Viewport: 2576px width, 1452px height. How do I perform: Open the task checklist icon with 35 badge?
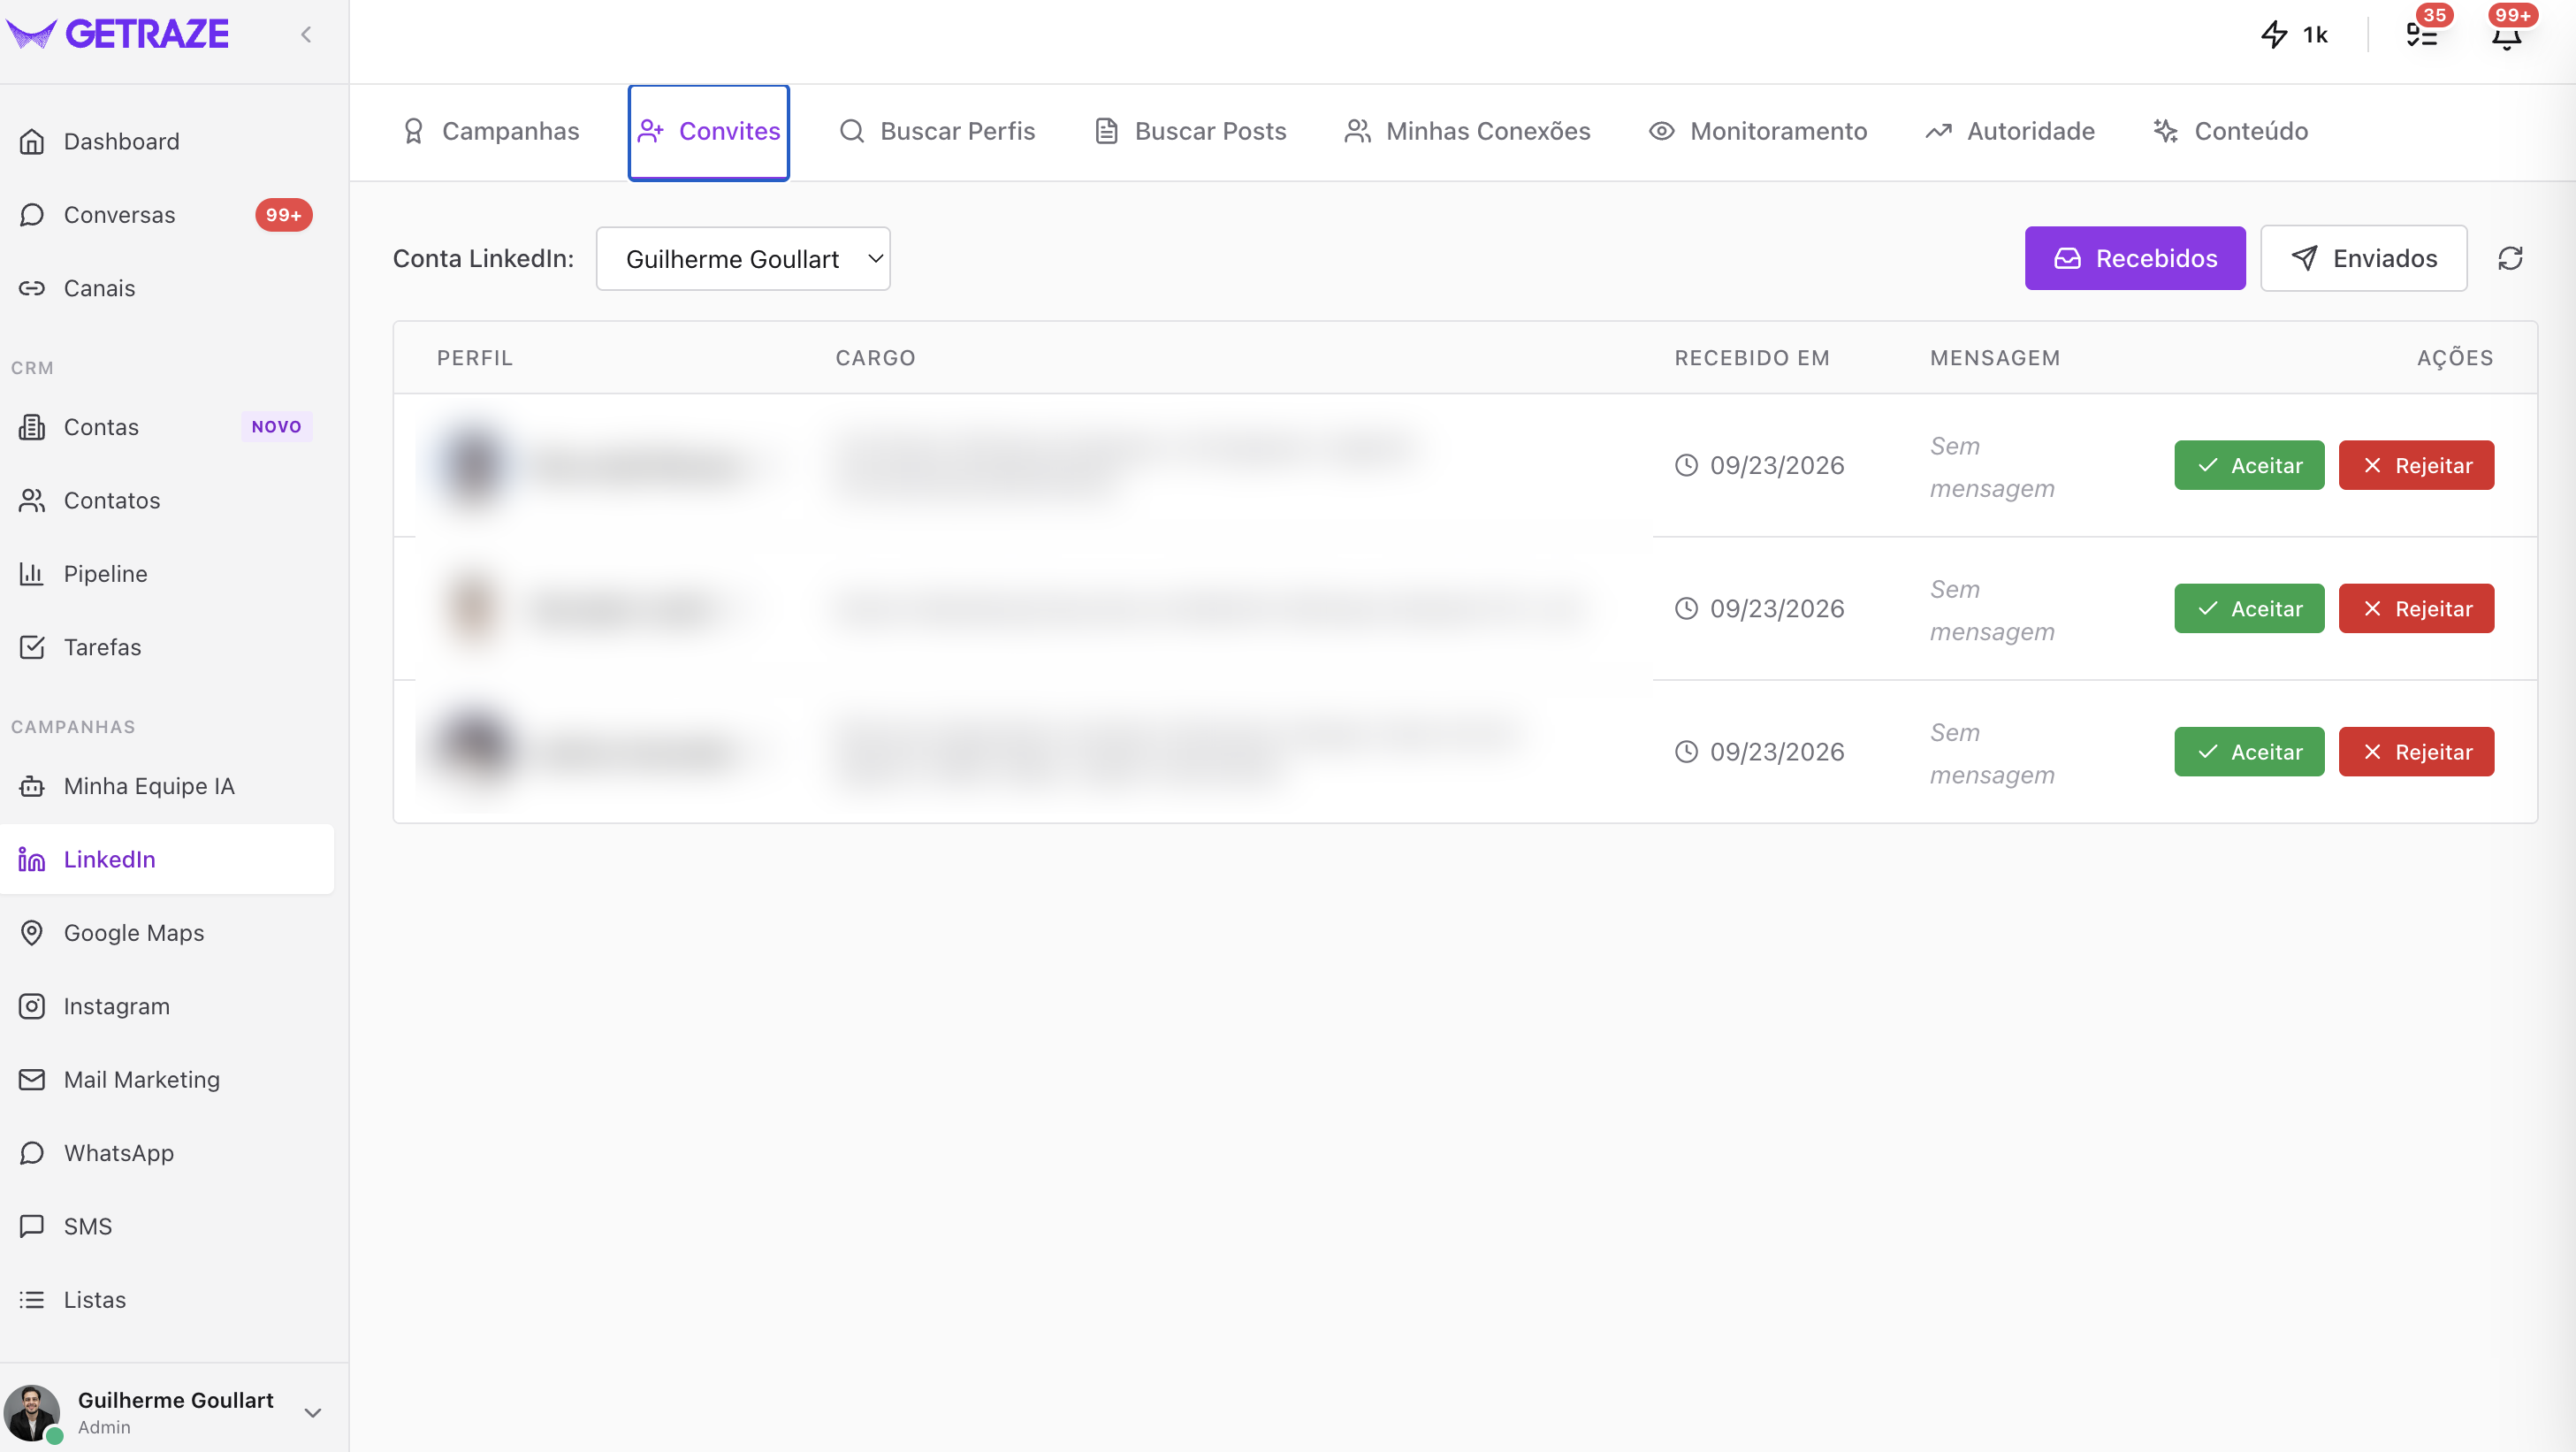[2421, 35]
